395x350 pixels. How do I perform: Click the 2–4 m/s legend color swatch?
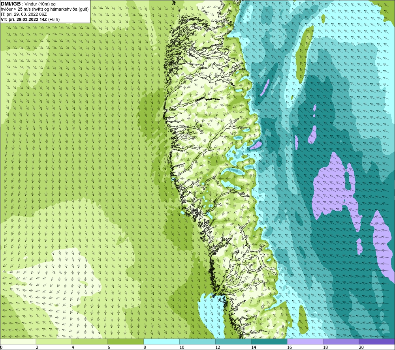tap(54, 342)
